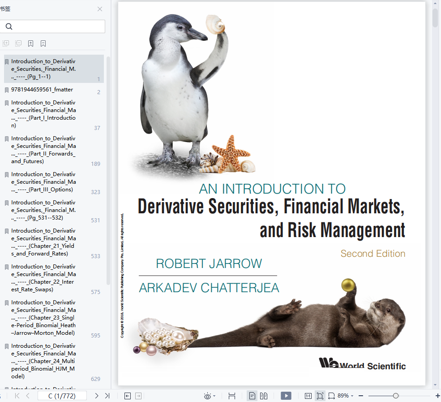Open Chapter_21_Yields_and_Forward_Rates bookmark

click(54, 242)
